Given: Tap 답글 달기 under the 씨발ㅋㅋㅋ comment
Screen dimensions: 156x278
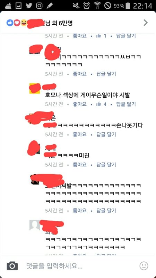Looking at the screenshot, I should pyautogui.click(x=106, y=211).
